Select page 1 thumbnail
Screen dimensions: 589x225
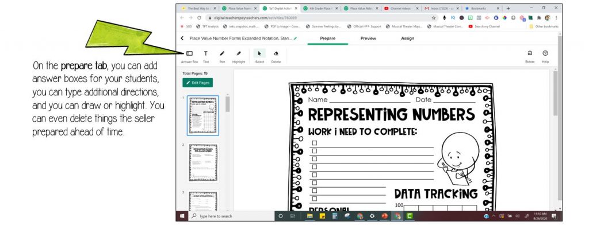[x=203, y=115]
